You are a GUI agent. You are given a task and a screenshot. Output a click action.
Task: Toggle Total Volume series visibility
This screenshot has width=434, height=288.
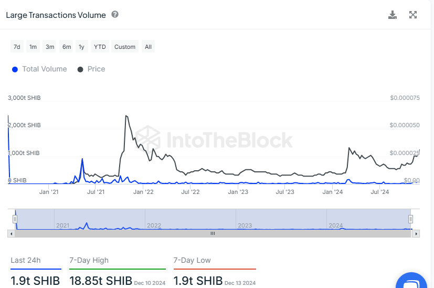coord(39,69)
